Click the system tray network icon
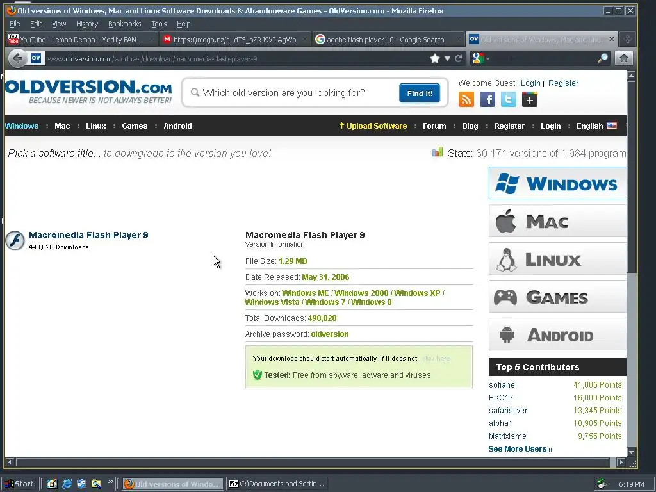The height and width of the screenshot is (492, 656). point(602,484)
